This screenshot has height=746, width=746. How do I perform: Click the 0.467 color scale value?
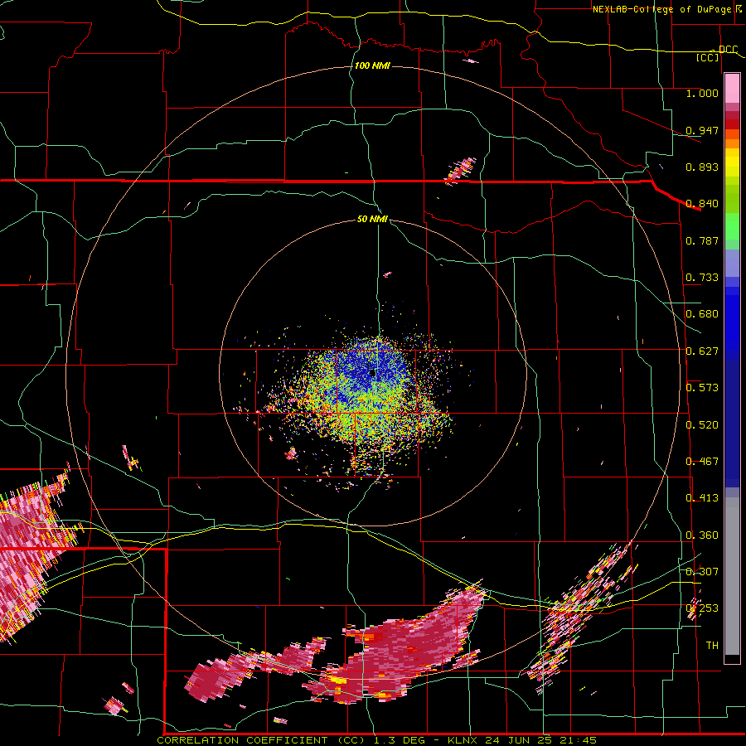point(702,462)
